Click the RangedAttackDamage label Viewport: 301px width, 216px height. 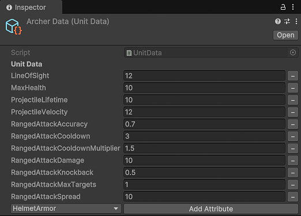(47, 160)
